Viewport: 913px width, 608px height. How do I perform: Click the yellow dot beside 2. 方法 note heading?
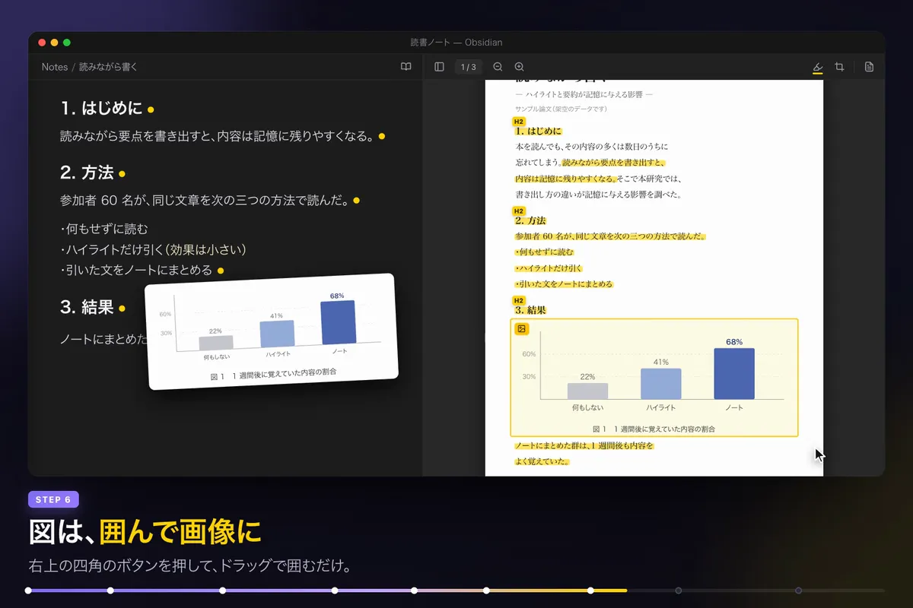(122, 174)
